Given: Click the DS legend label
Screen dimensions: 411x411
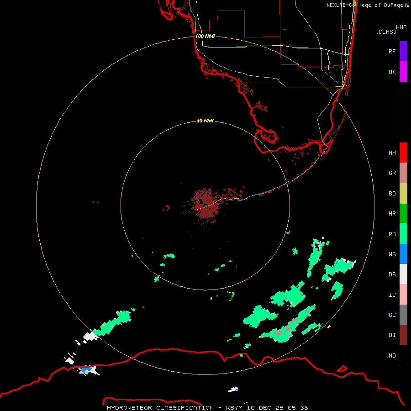Looking at the screenshot, I should pos(392,274).
